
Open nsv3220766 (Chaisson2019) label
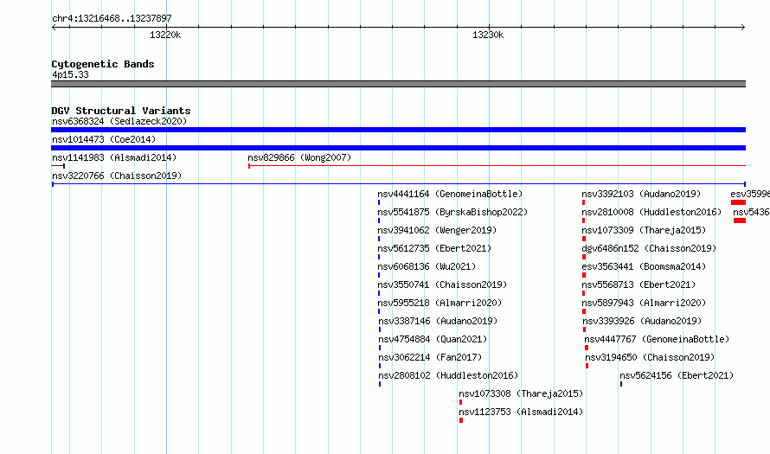(117, 176)
